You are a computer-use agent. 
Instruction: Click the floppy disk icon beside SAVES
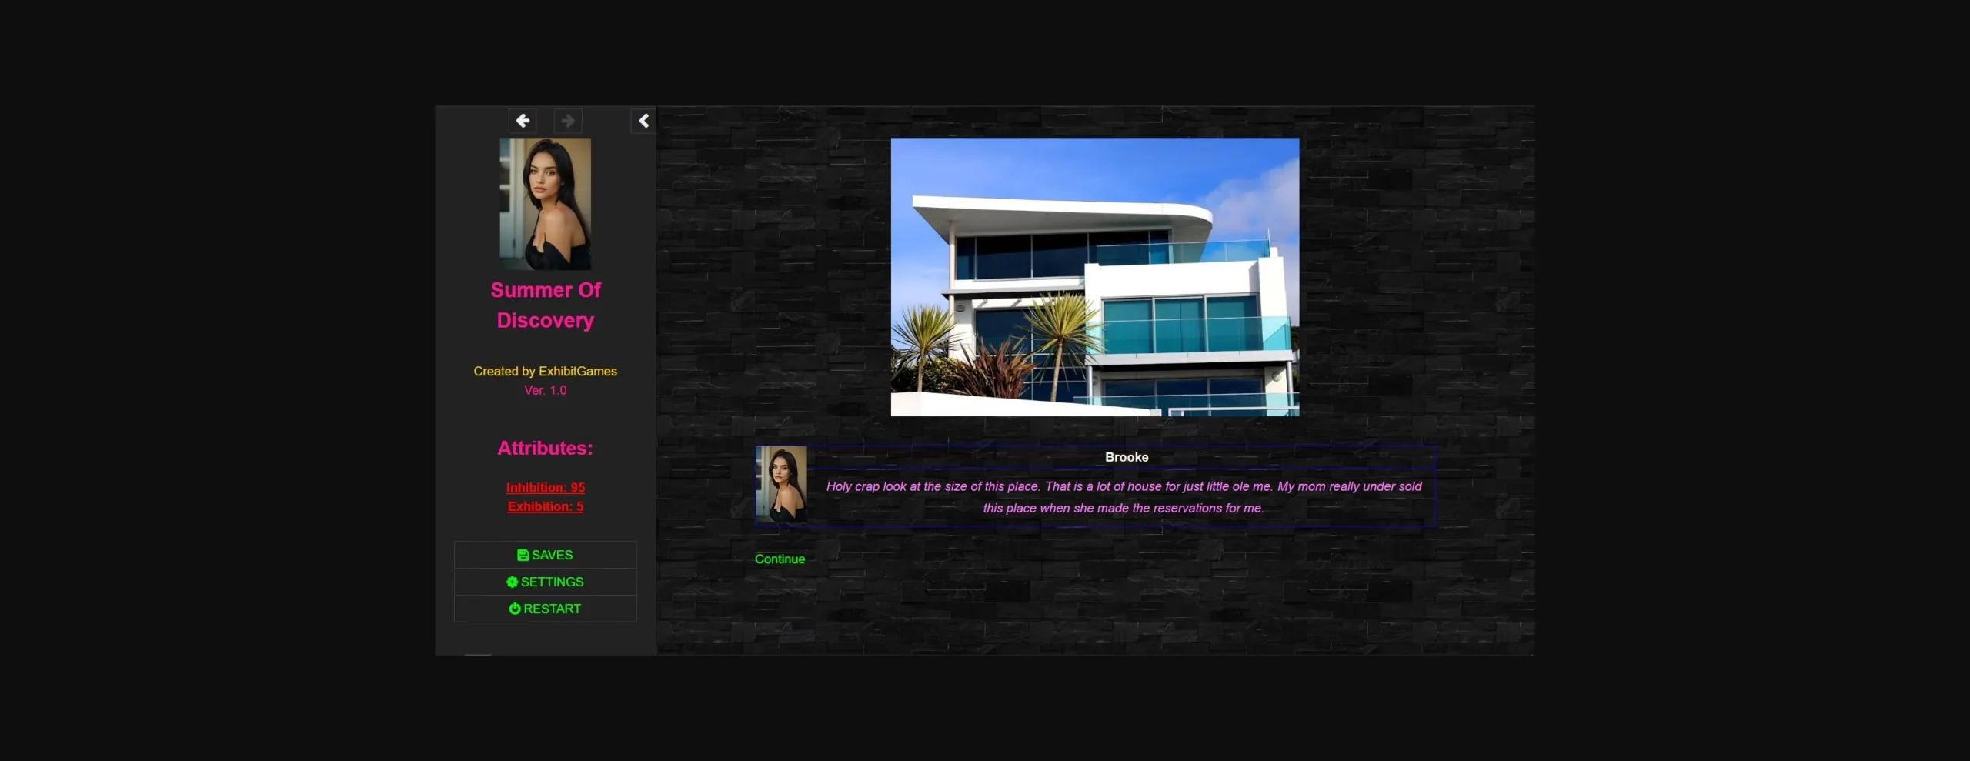[x=523, y=555]
